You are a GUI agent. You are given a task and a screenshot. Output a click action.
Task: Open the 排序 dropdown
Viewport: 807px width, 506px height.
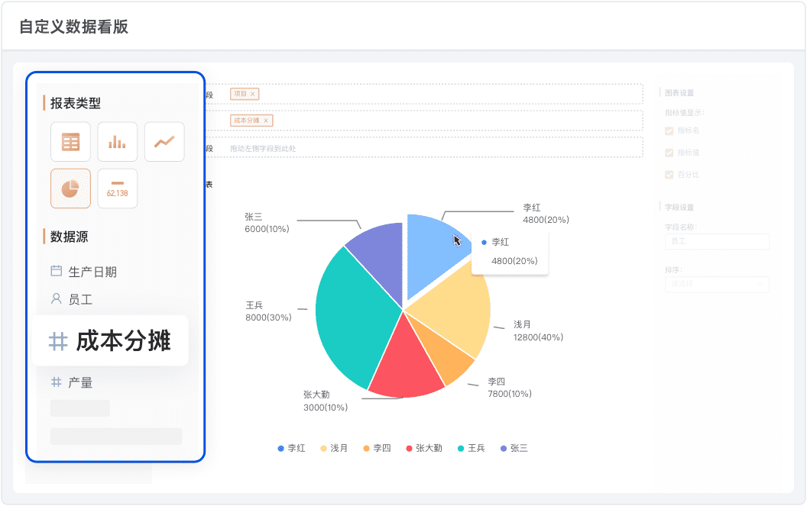717,284
